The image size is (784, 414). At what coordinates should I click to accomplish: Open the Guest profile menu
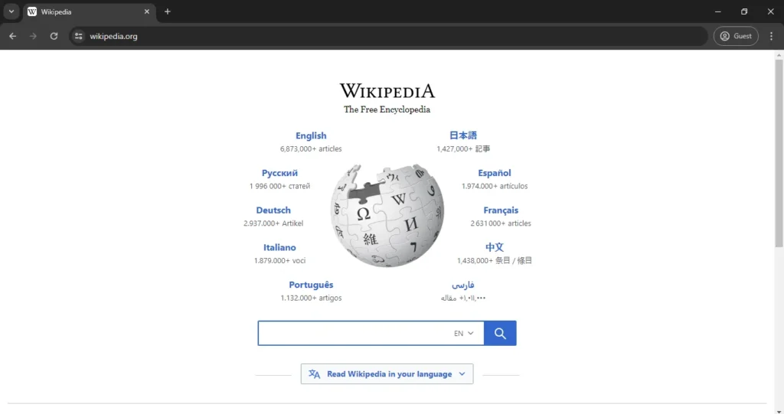click(x=736, y=36)
